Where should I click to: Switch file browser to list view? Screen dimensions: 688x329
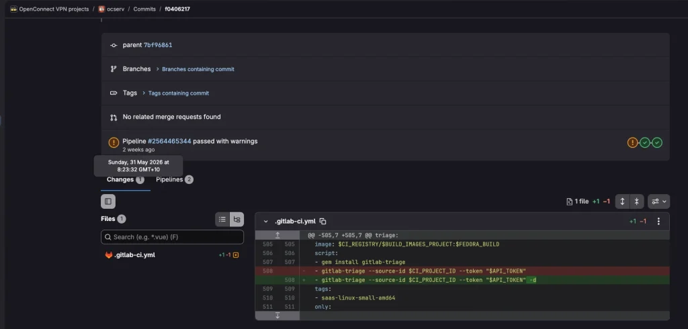222,220
